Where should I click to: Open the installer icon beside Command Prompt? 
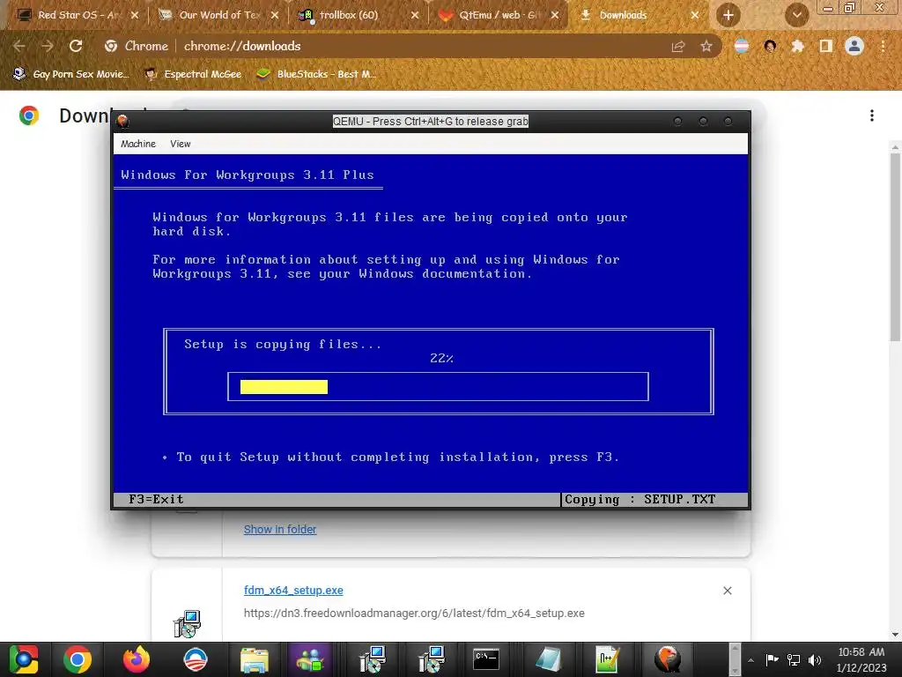tap(431, 659)
